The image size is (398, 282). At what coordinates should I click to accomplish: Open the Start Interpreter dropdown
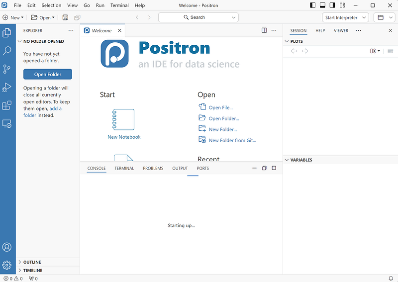(x=345, y=17)
